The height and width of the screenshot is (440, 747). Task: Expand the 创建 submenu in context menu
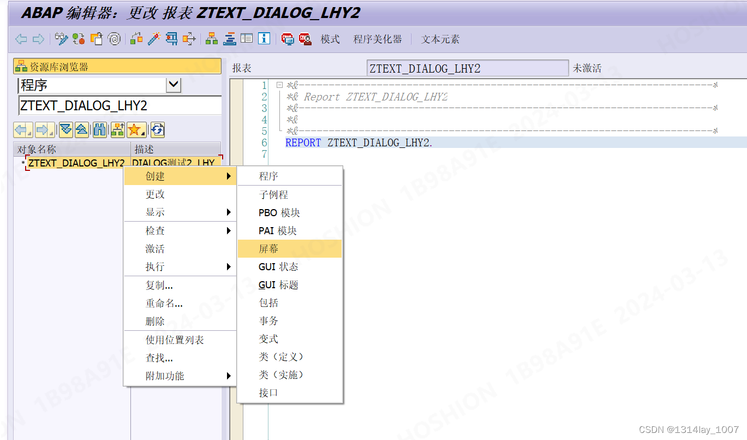(x=154, y=176)
